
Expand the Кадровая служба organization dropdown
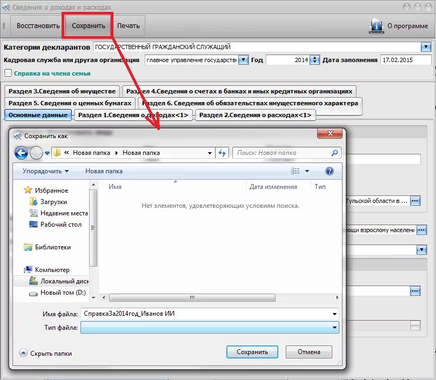pos(243,60)
